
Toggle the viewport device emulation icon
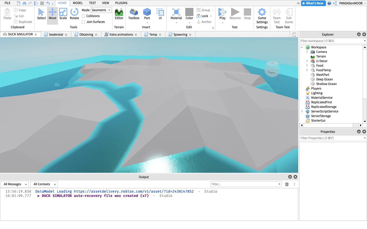point(294,35)
